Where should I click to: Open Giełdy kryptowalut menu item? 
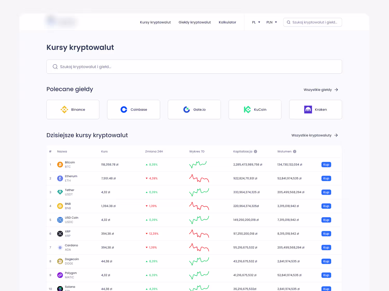(x=195, y=22)
